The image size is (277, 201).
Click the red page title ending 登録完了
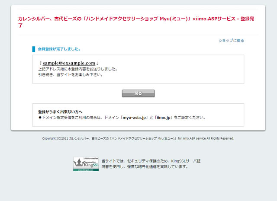[136, 22]
